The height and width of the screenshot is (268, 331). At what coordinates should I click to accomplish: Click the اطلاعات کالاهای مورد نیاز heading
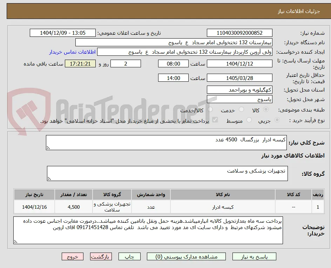[293, 156]
